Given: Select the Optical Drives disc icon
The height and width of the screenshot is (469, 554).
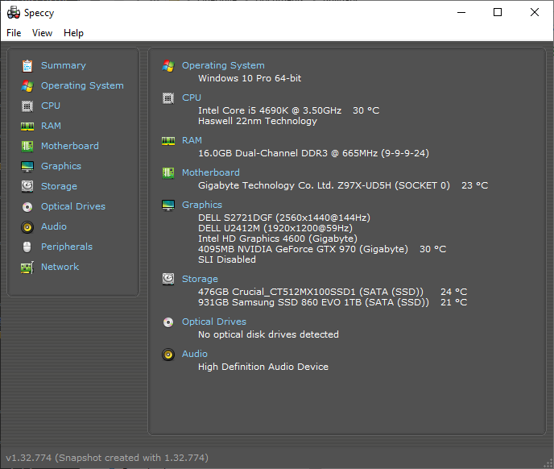Looking at the screenshot, I should 27,206.
